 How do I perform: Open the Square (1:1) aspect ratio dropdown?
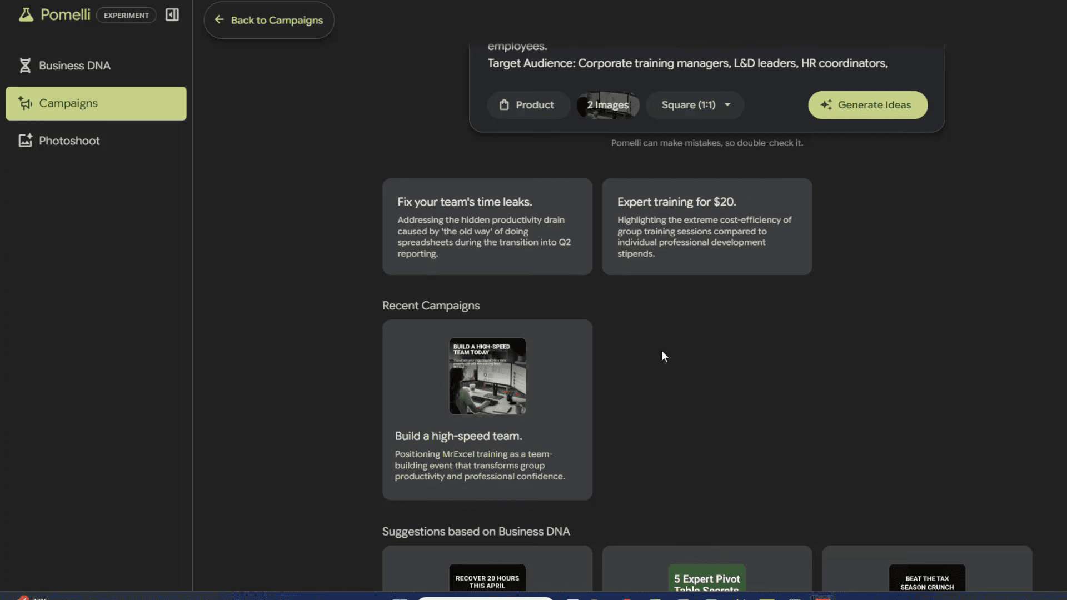pyautogui.click(x=695, y=105)
